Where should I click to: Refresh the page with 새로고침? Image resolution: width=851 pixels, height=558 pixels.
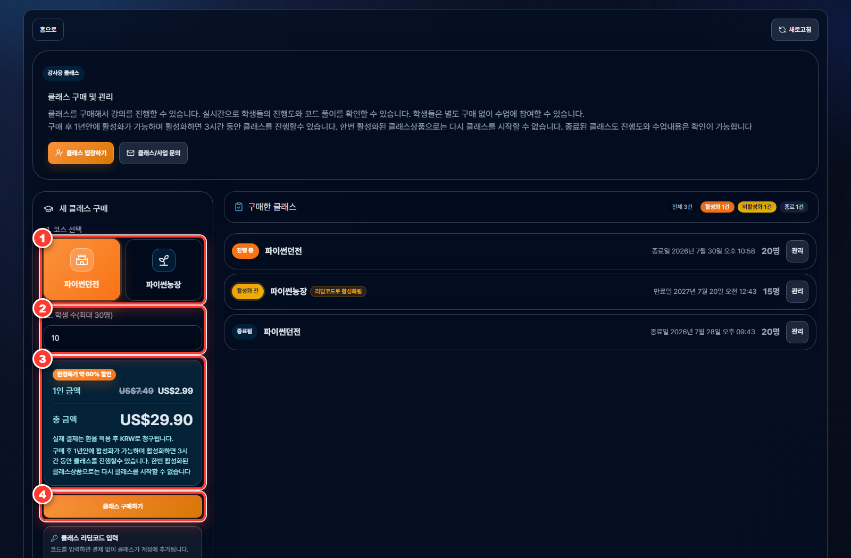click(795, 30)
